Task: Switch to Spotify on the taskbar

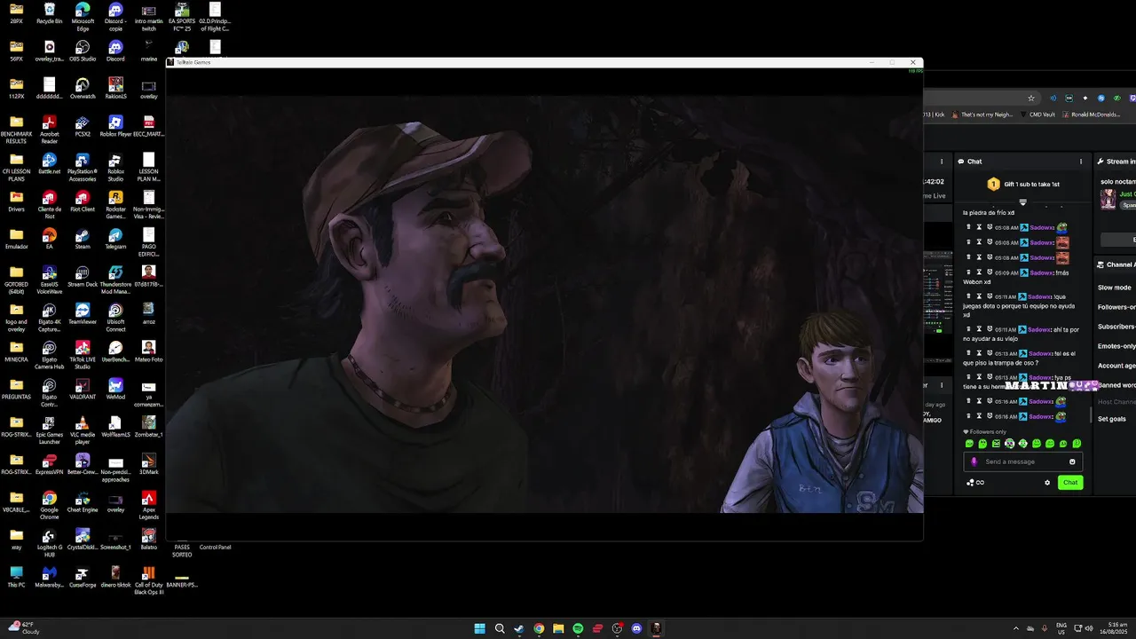Action: pos(578,628)
